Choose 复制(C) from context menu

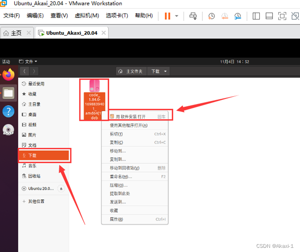[x=135, y=142]
